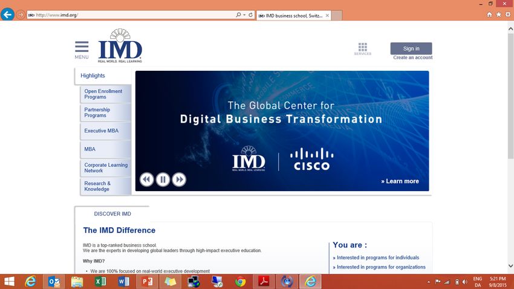This screenshot has width=514, height=289.
Task: Switch to active Internet Explorer window
Action: click(310, 282)
